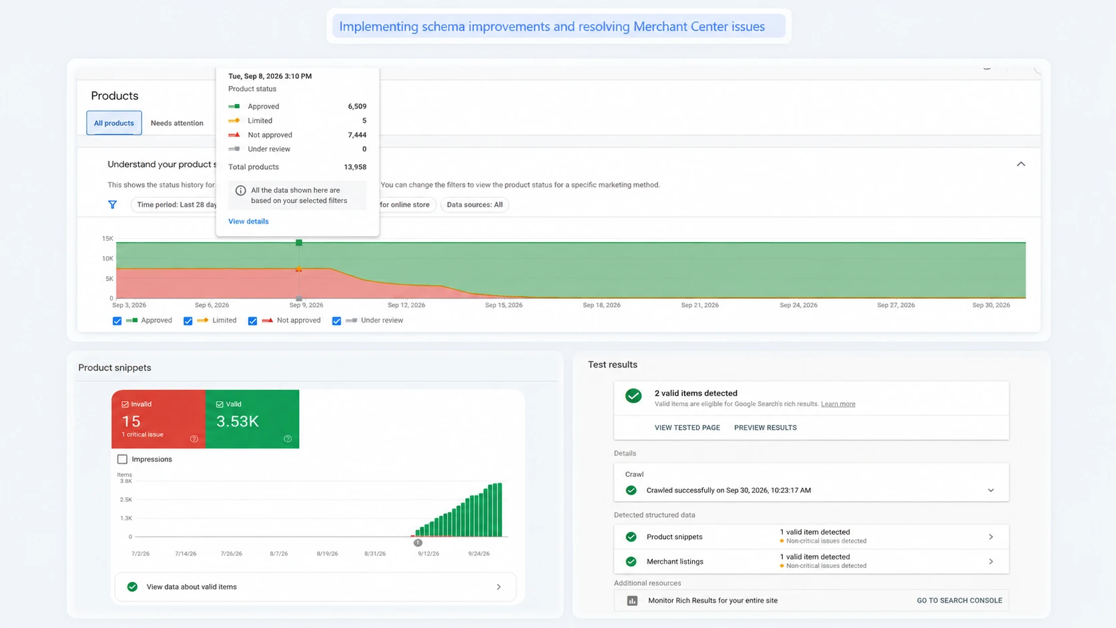This screenshot has width=1116, height=628.
Task: Click the red Not approved legend swatch
Action: [267, 320]
